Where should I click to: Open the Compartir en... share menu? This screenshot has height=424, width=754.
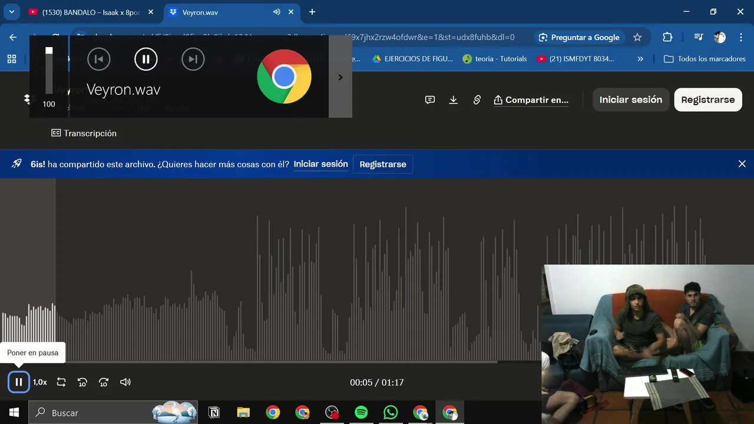coord(531,100)
